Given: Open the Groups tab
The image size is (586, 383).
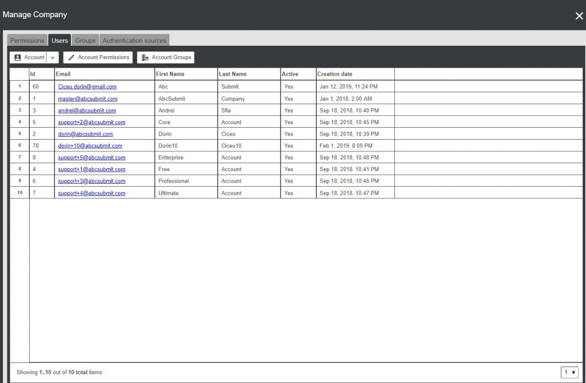Looking at the screenshot, I should click(x=85, y=41).
